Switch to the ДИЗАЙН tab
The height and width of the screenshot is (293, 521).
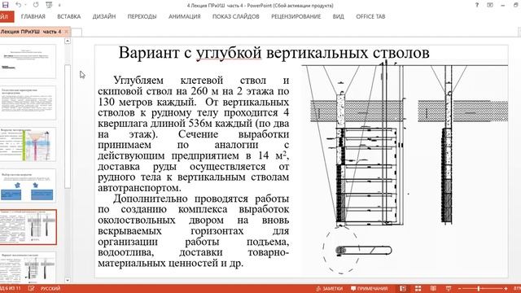point(104,16)
